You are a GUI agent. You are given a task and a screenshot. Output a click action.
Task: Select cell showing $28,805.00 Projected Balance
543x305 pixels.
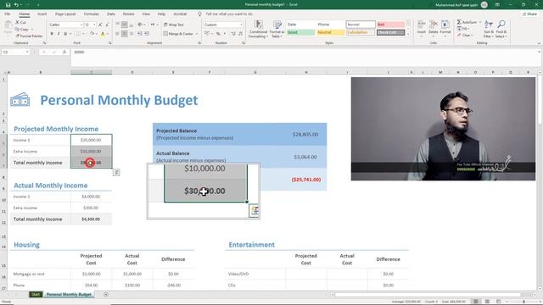[x=305, y=134]
